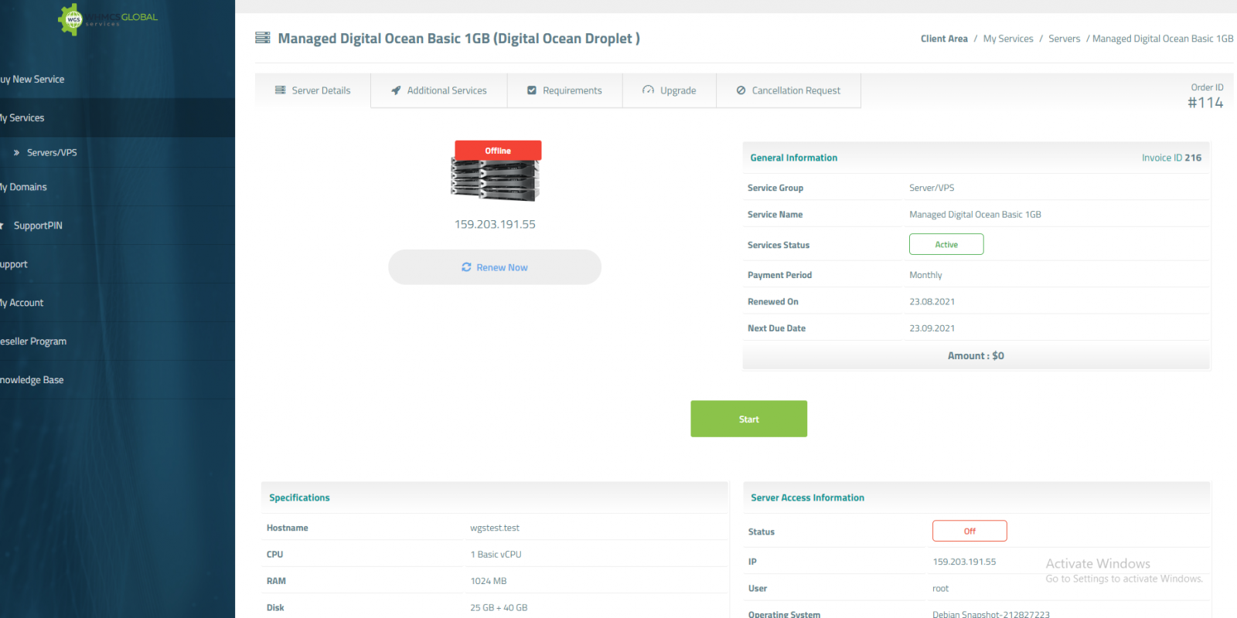The image size is (1237, 618).
Task: Click Amount : $0 row
Action: [x=976, y=356]
